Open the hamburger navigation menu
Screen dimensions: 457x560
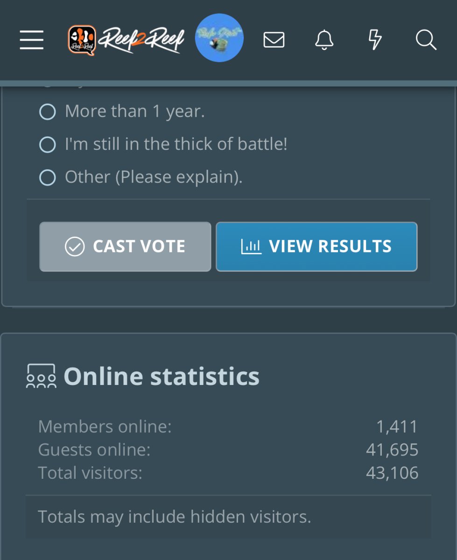pyautogui.click(x=32, y=40)
